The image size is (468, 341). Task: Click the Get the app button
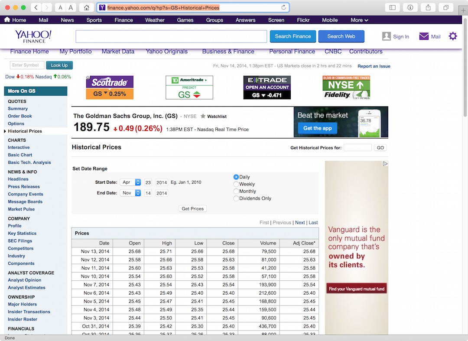[x=317, y=128]
